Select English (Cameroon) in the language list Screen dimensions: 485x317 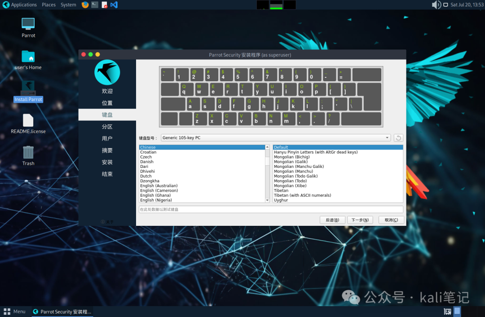coord(202,190)
